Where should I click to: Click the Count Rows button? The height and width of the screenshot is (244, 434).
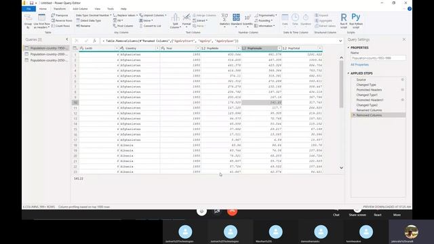coord(60,26)
